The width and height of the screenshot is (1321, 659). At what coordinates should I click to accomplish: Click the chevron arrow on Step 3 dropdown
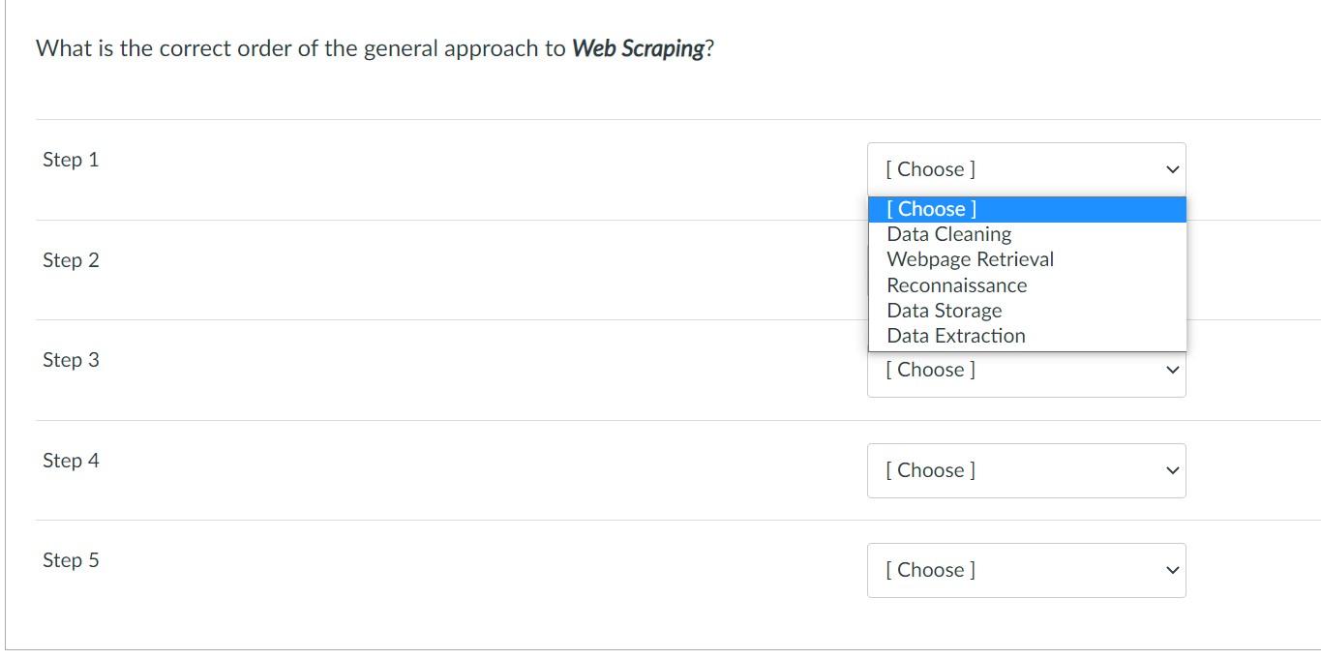click(1173, 370)
